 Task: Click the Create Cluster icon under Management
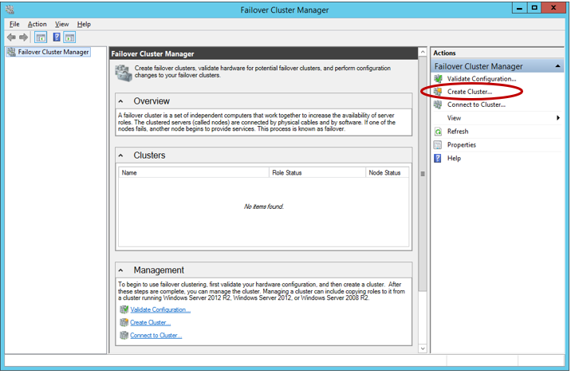pos(124,322)
